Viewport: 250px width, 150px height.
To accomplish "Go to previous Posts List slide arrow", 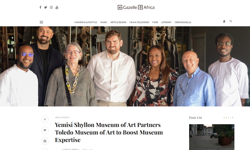I will coord(224,118).
